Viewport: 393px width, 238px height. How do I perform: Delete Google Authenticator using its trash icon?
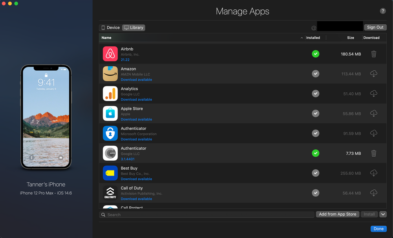click(374, 153)
